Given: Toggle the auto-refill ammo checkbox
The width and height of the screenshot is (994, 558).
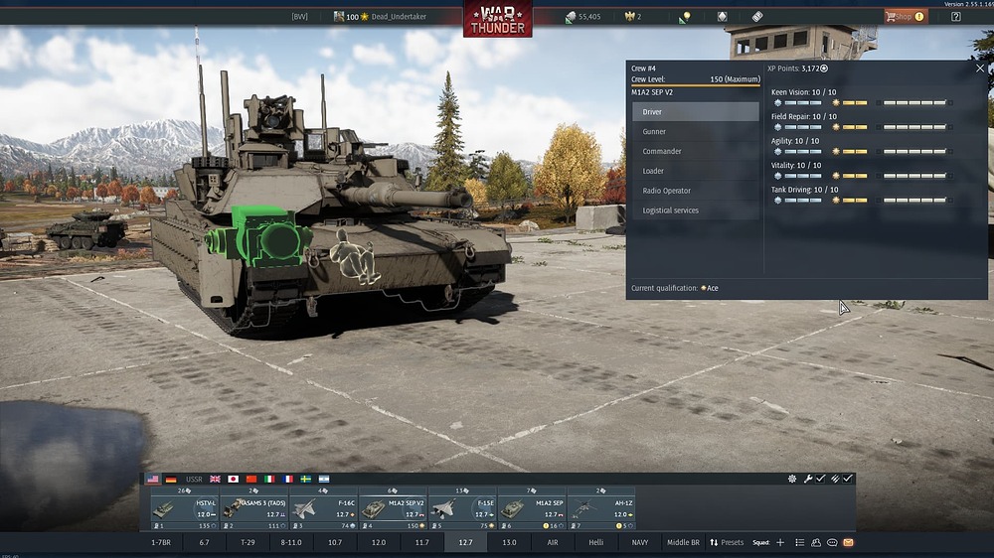Looking at the screenshot, I should (848, 479).
